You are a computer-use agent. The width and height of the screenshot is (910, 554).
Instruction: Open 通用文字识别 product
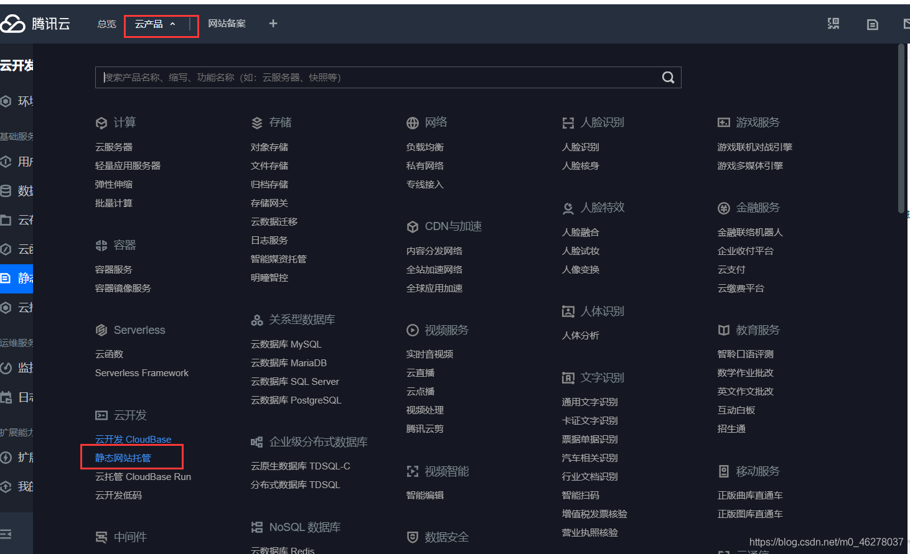click(590, 402)
